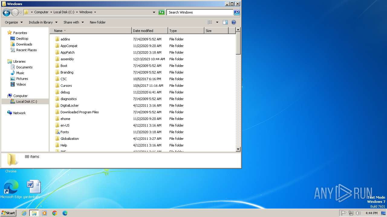Click the file list scroll down arrow

click(x=238, y=149)
